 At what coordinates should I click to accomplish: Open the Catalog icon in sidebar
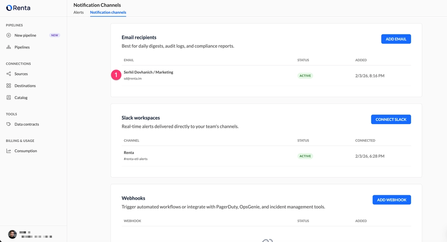(9, 98)
